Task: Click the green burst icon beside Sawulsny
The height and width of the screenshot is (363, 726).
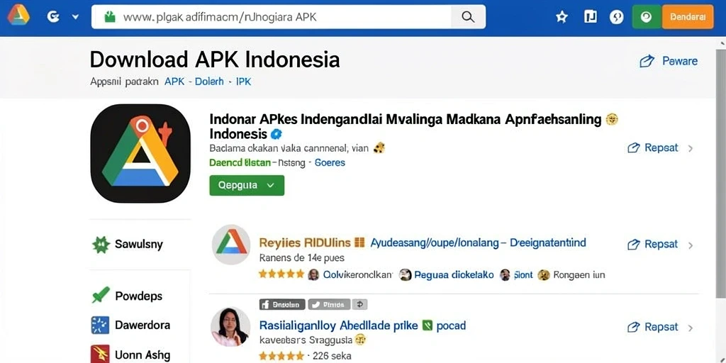Action: pos(101,245)
